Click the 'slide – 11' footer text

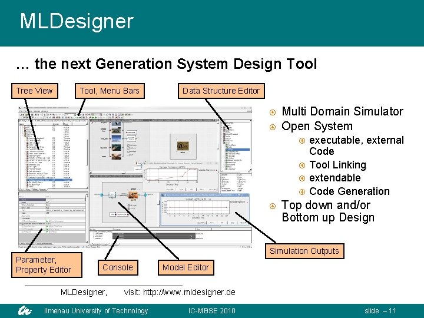pos(380,311)
